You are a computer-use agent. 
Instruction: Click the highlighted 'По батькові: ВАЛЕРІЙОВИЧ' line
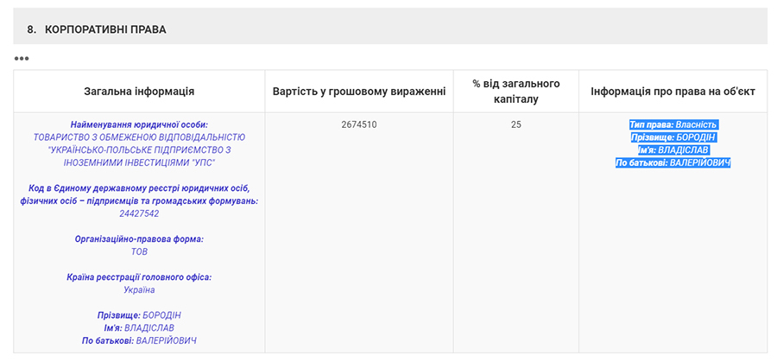pos(673,162)
